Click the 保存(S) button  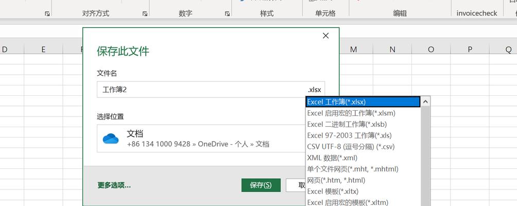coord(261,185)
